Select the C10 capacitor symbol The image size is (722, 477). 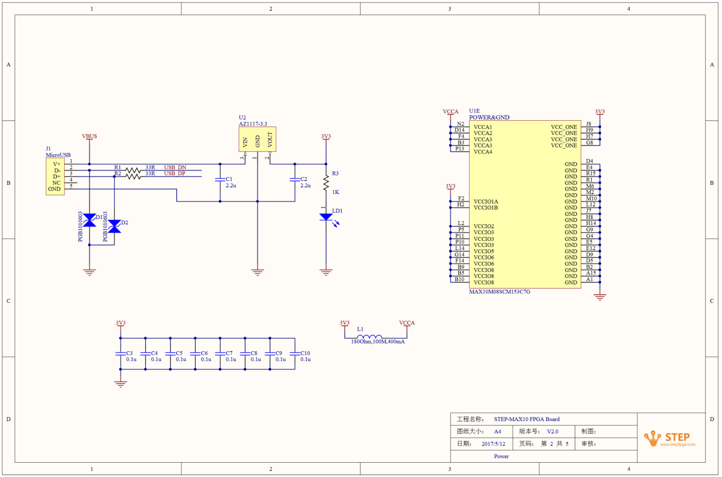click(x=295, y=353)
